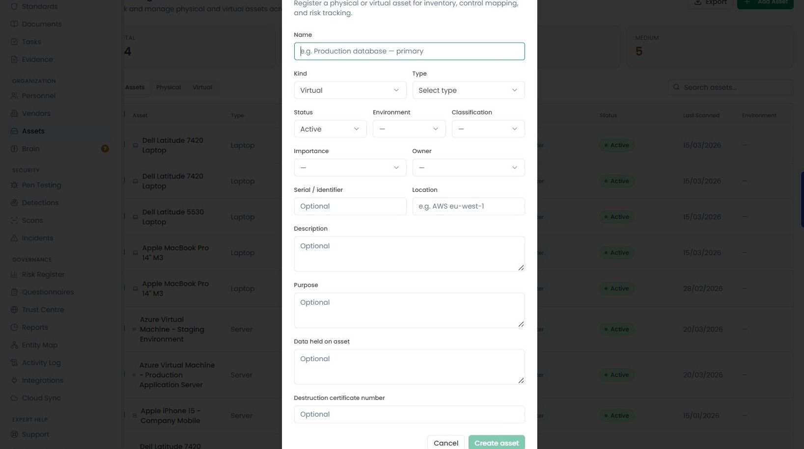This screenshot has width=804, height=449.
Task: Open Entity Map sidebar icon
Action: 14,345
